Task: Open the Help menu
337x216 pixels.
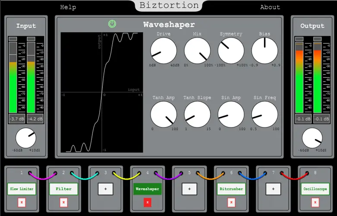Action: pos(68,7)
